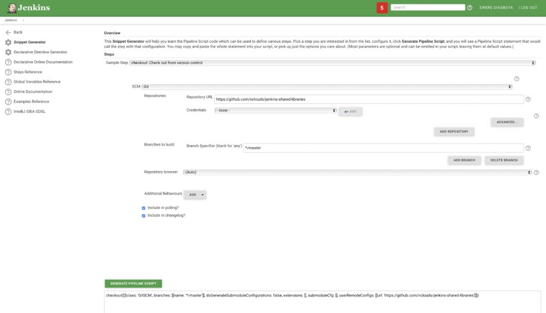
Task: Open help for the checkout step
Action: (x=517, y=79)
